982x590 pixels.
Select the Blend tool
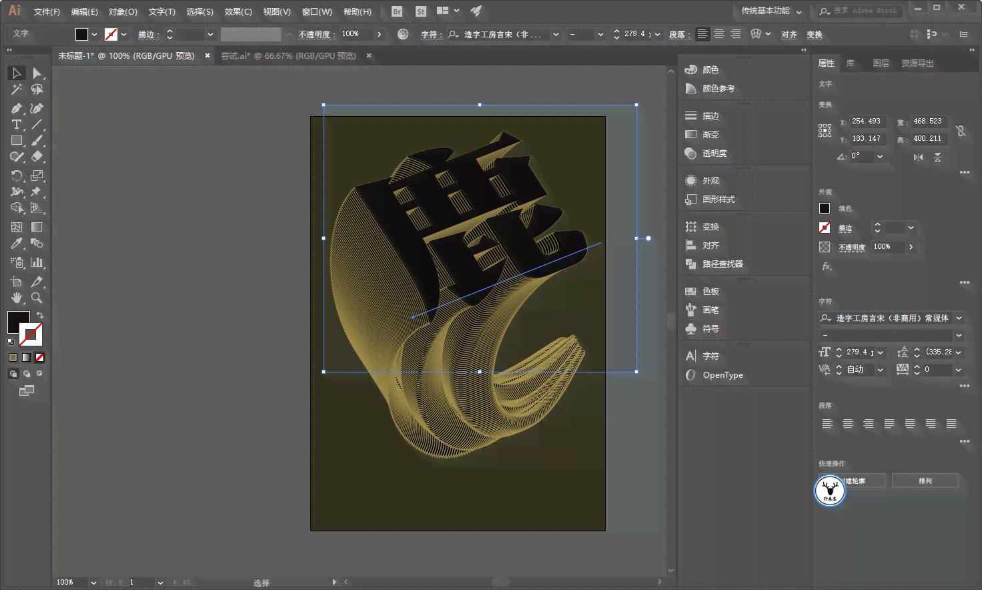(37, 244)
